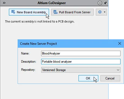Open settings with the blue gear icon
124x99 pixels.
click(x=100, y=12)
